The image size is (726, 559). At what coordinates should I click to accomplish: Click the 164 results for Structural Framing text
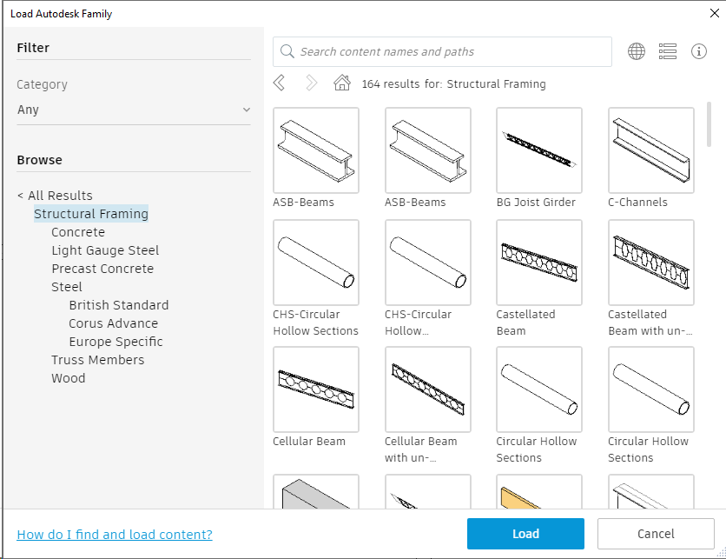pos(453,84)
